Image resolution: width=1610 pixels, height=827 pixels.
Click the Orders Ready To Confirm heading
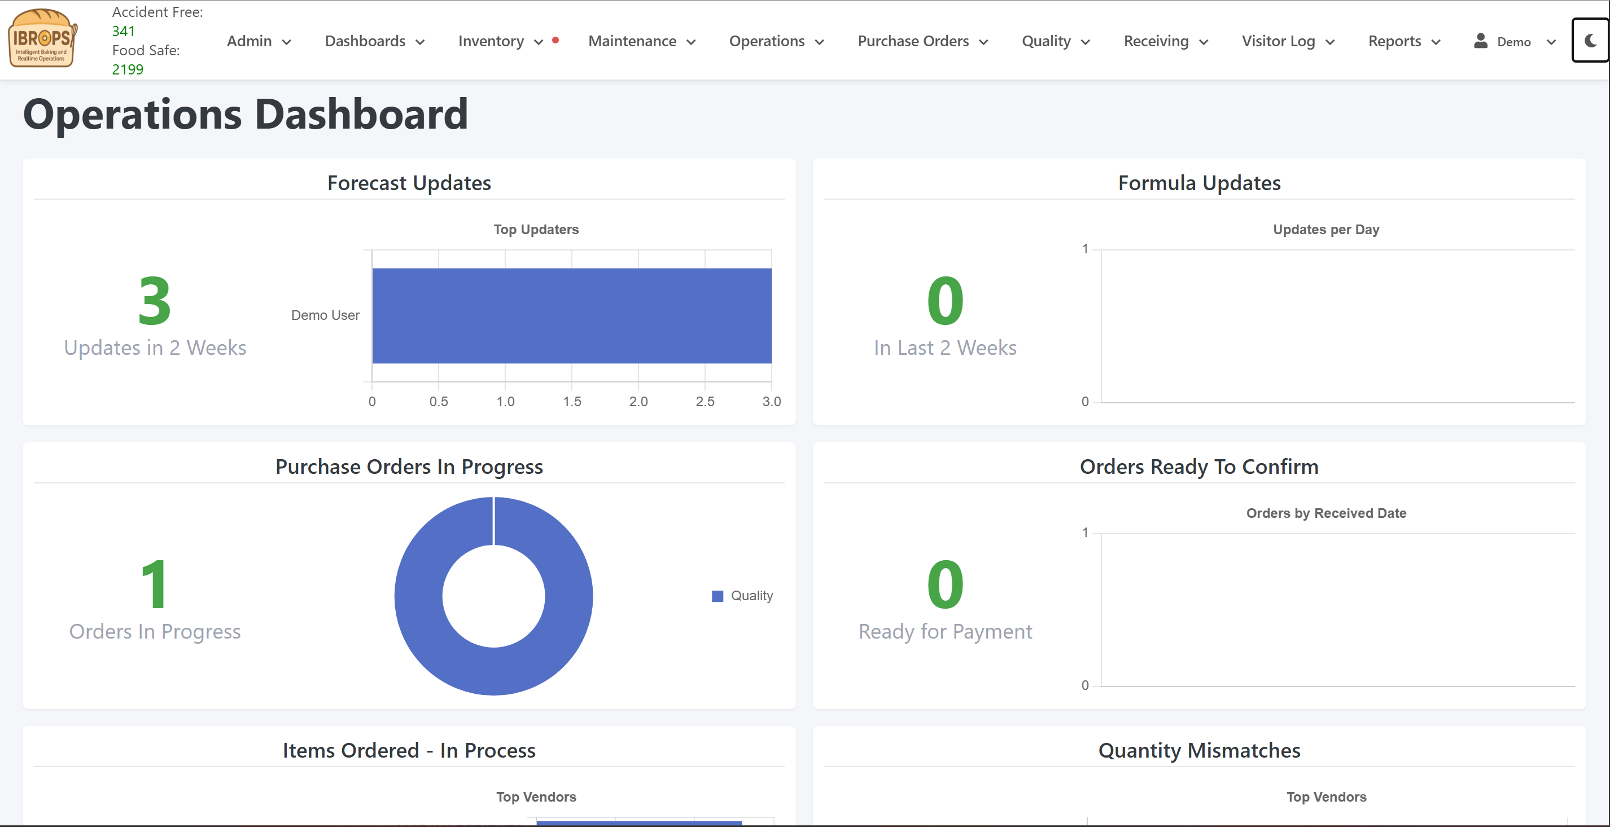[x=1200, y=467]
